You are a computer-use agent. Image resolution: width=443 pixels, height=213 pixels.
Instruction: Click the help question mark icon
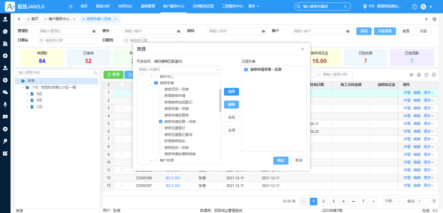pyautogui.click(x=415, y=7)
